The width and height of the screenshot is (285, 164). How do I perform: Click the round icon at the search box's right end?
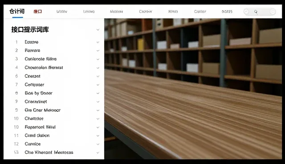273,12
